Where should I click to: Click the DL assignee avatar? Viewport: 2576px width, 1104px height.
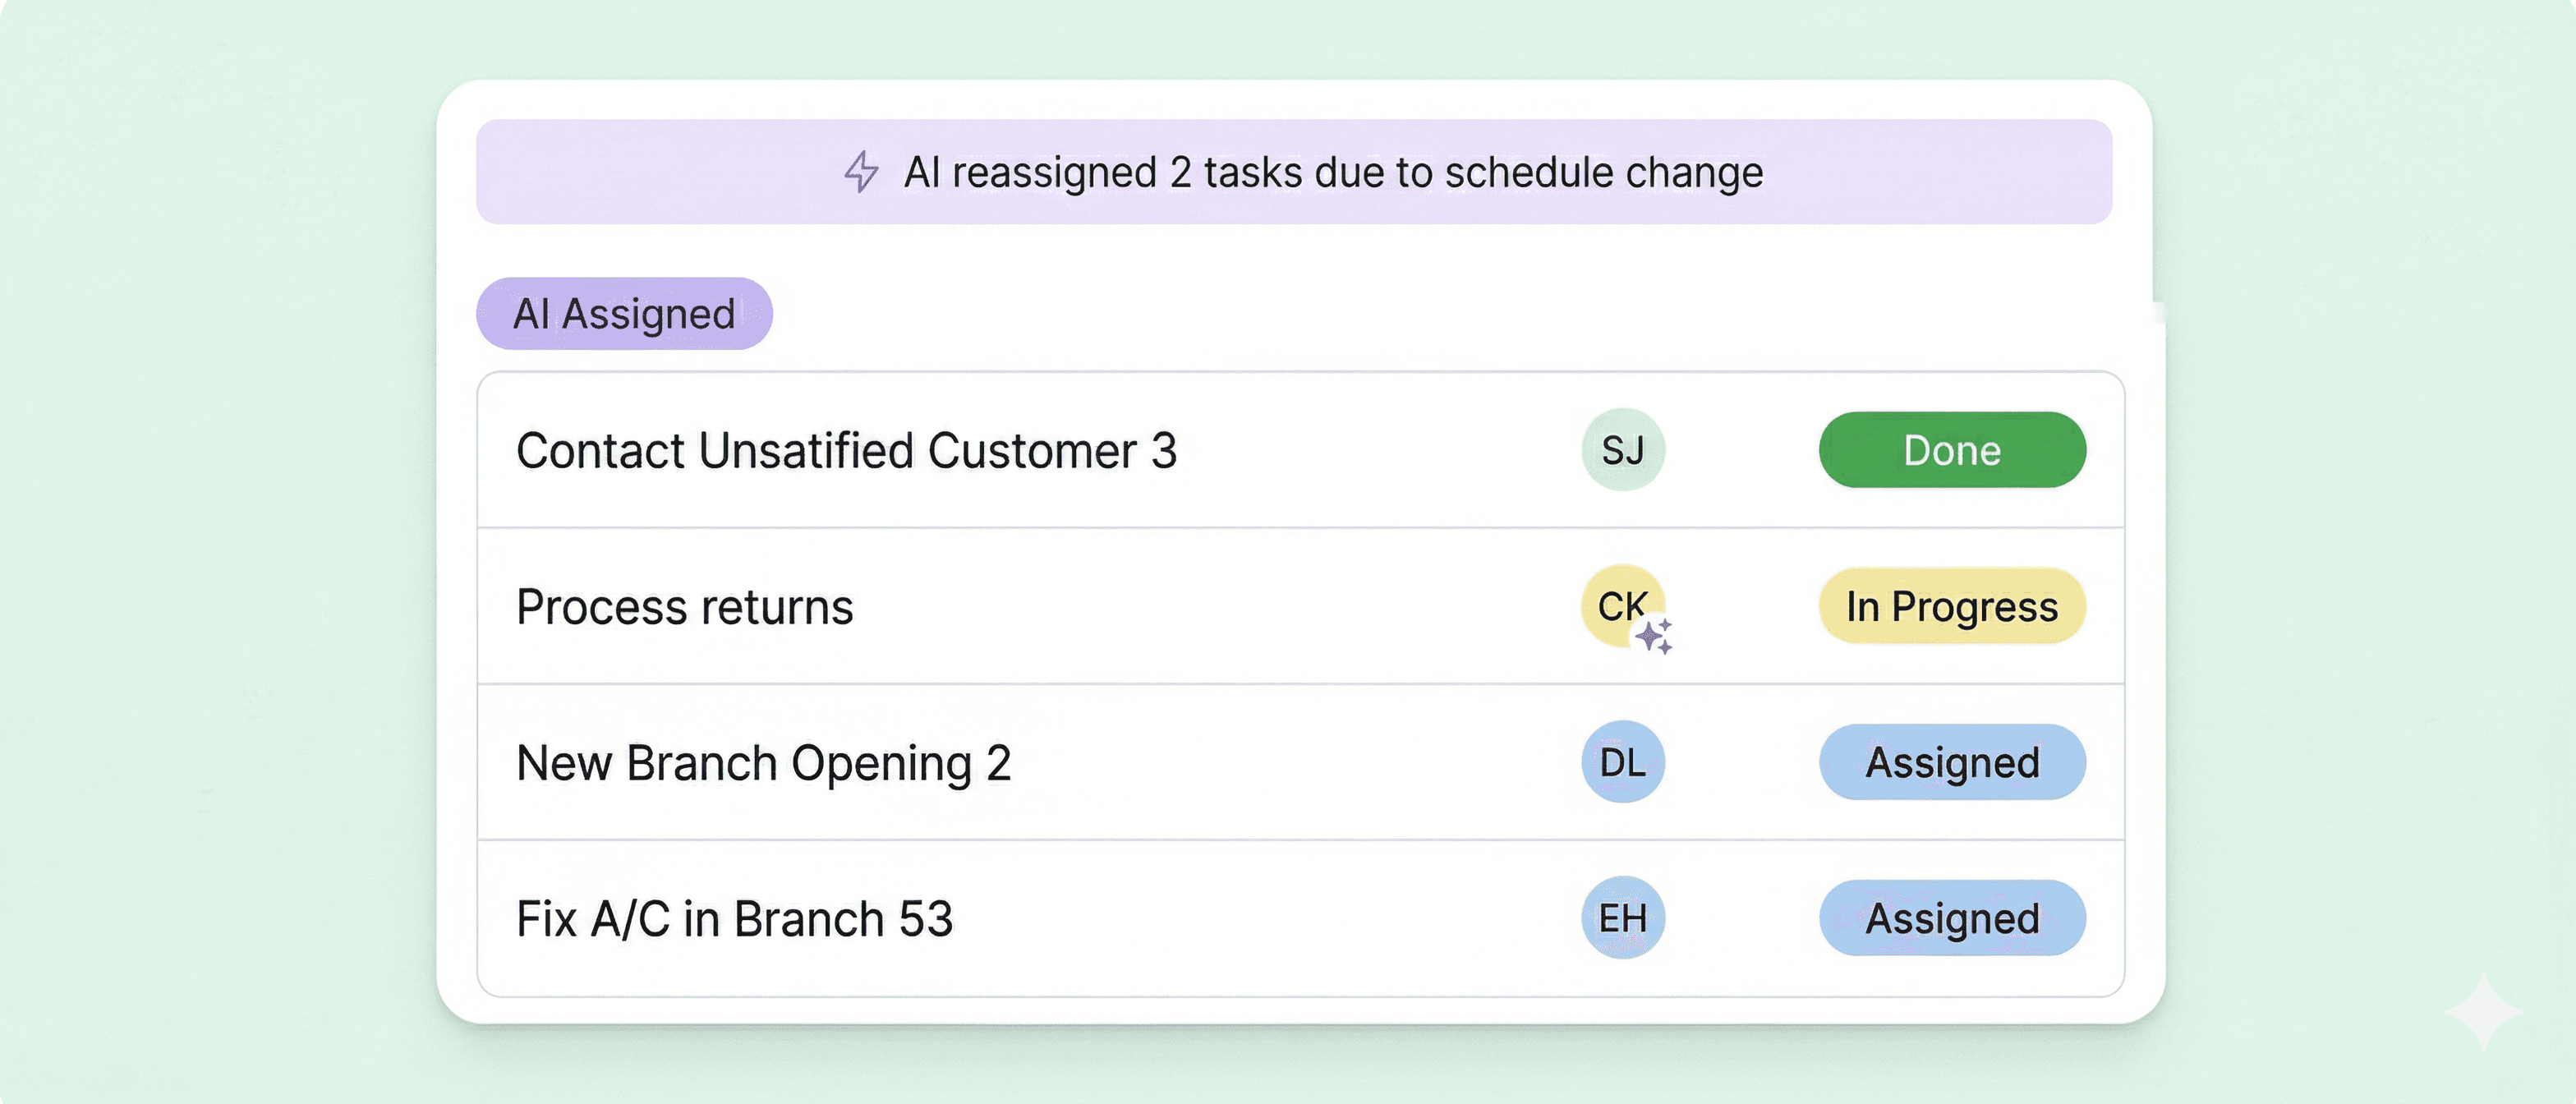1622,762
